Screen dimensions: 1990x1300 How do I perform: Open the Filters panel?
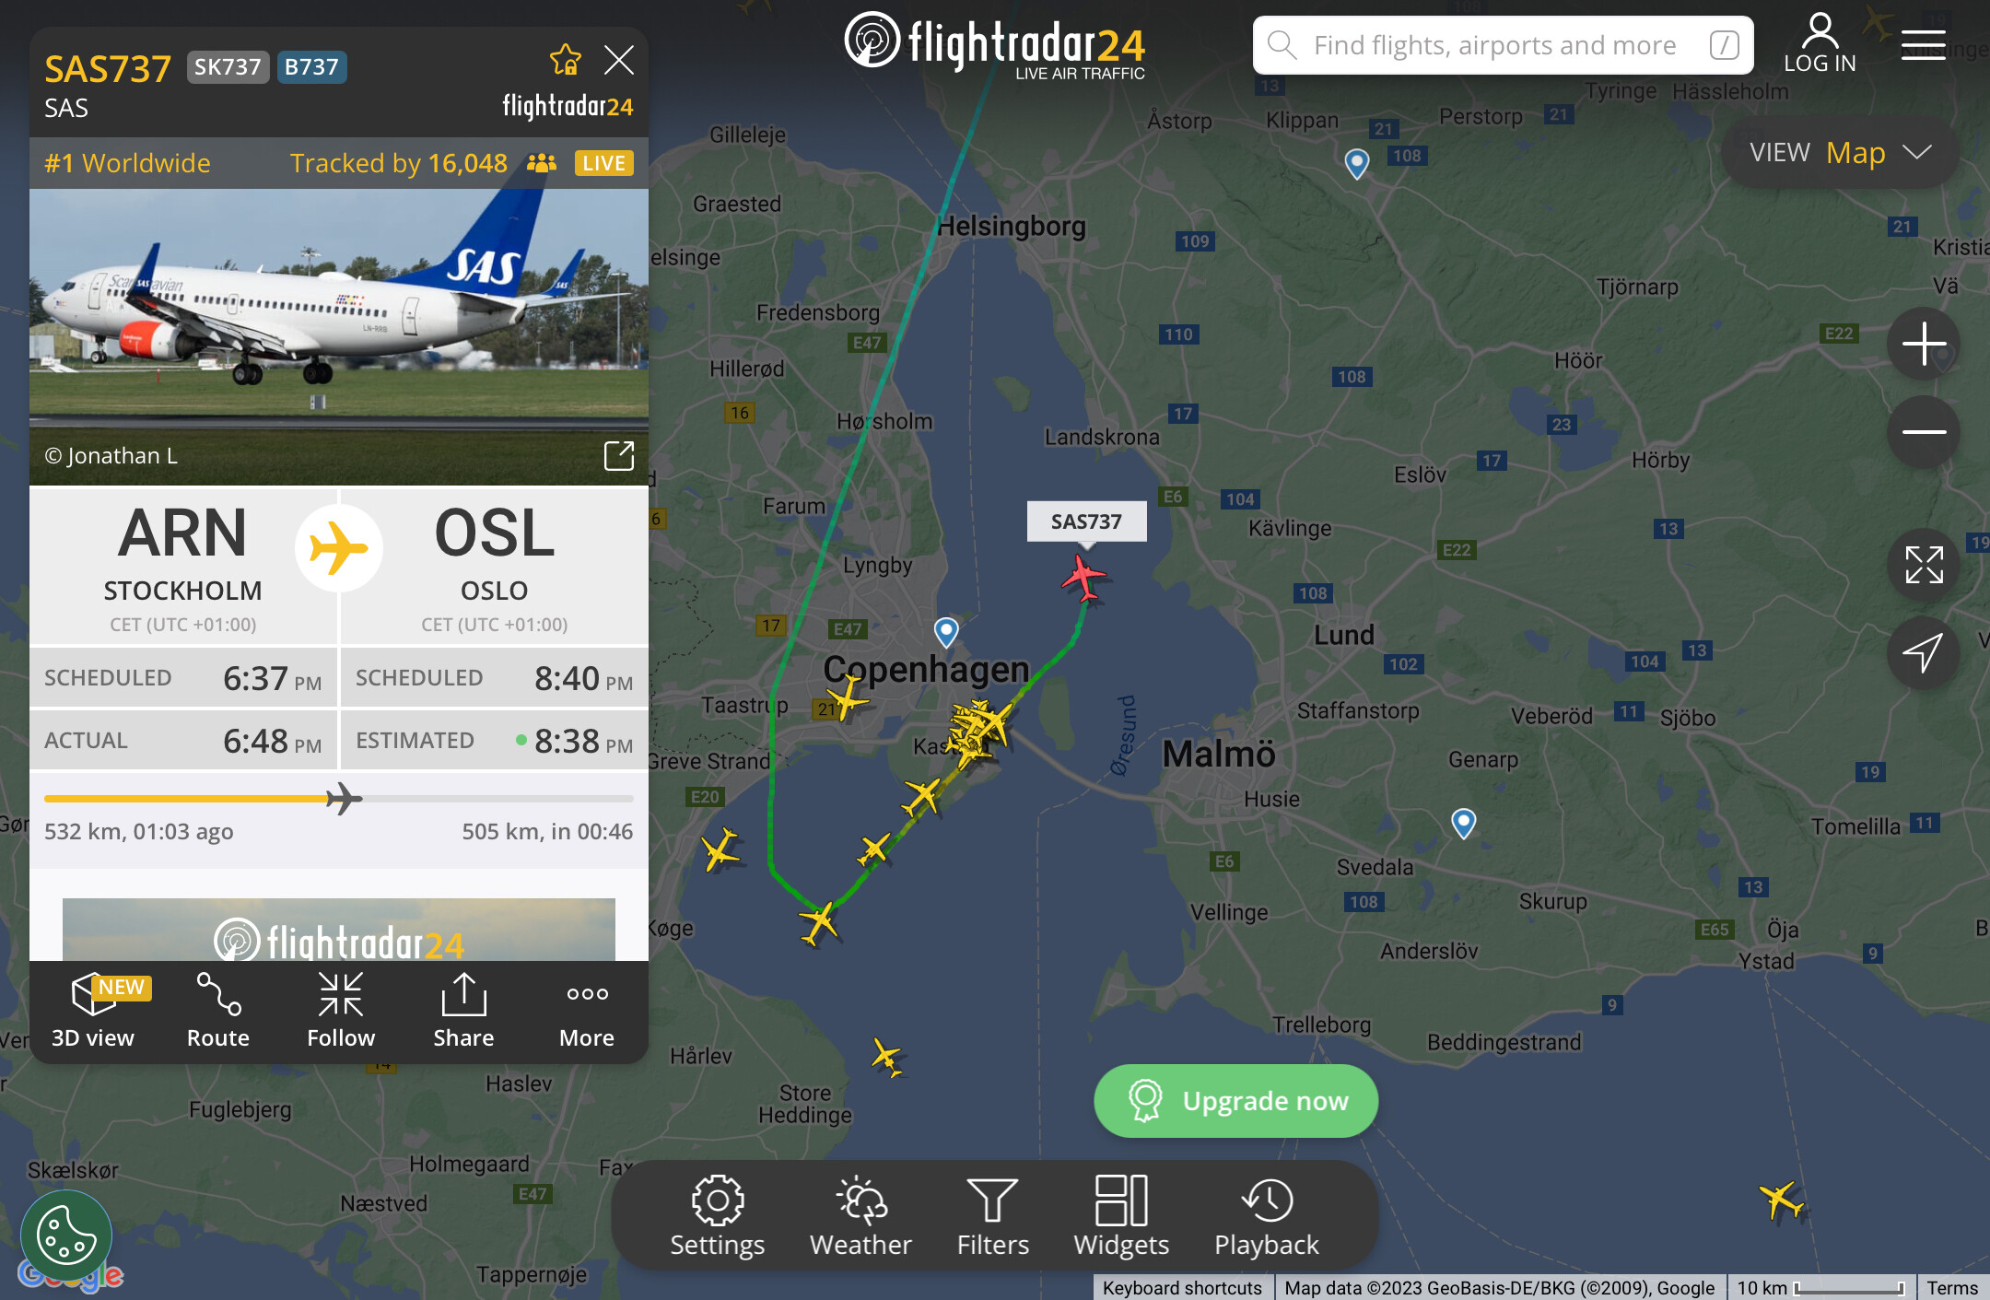click(993, 1216)
